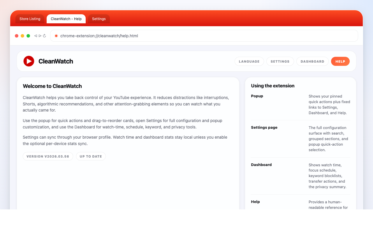The height and width of the screenshot is (233, 373).
Task: Go to Dashboard via the header pill button
Action: point(312,61)
